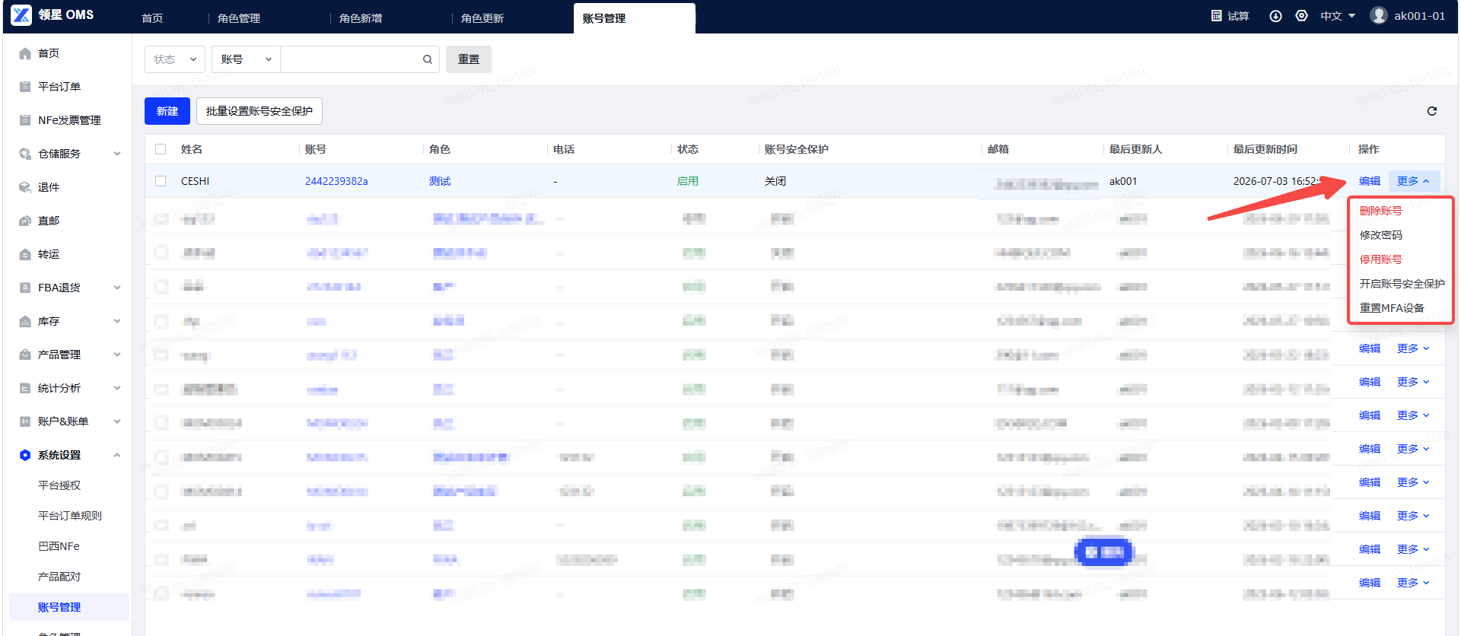Viewport: 1461px width, 636px height.
Task: Expand the 账户&账单 sidebar menu
Action: click(x=117, y=421)
